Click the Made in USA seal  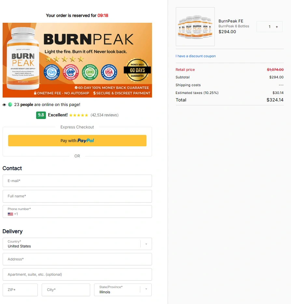click(109, 72)
